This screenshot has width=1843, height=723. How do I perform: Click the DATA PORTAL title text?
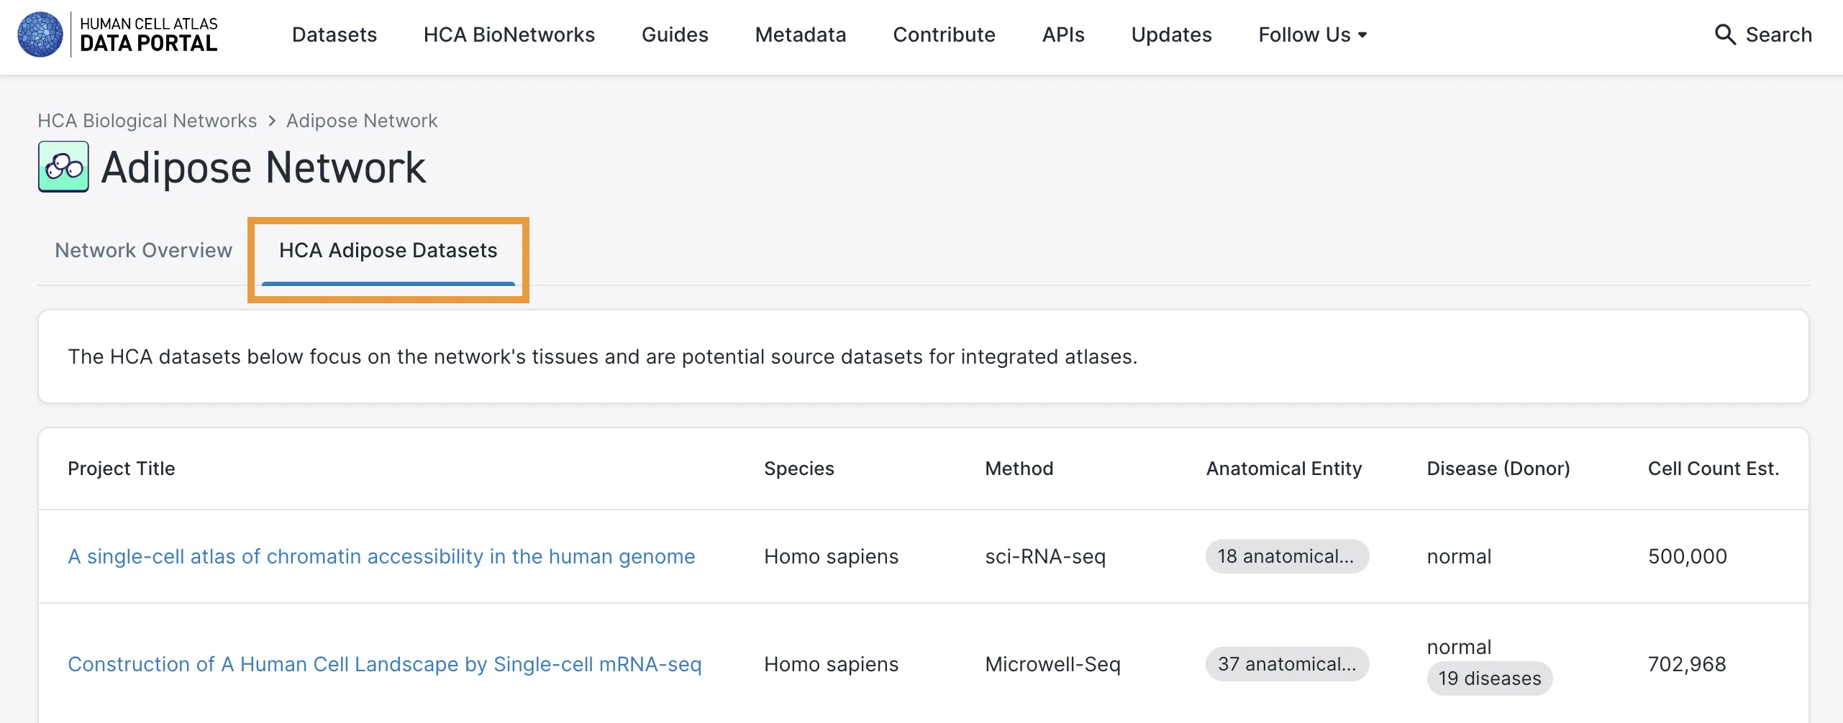(148, 44)
